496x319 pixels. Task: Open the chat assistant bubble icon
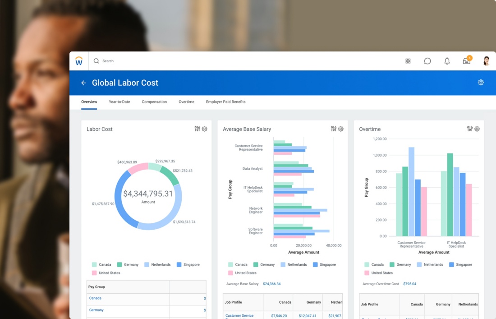pyautogui.click(x=427, y=61)
